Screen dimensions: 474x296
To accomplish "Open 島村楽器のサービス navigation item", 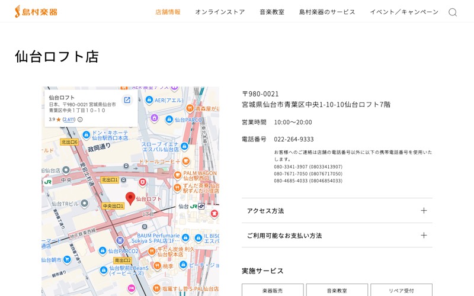I will [327, 12].
